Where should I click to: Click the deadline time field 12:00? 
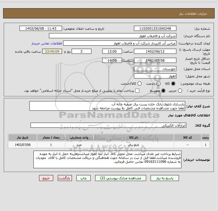[x=112, y=51]
